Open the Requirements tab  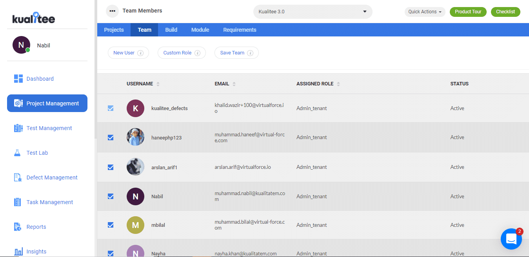239,29
